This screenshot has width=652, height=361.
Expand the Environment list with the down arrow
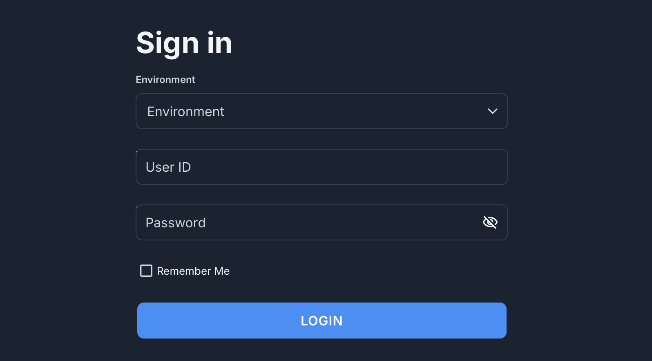tap(493, 111)
